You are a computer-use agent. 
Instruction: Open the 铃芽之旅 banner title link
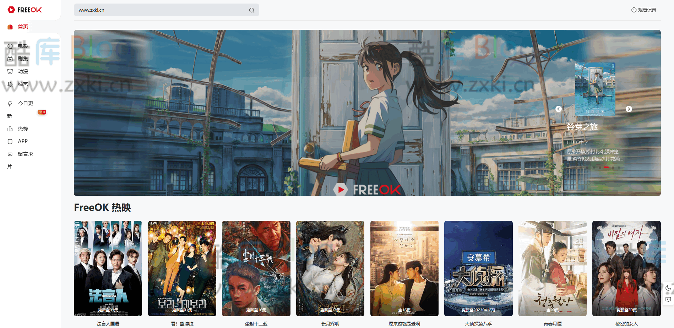coord(582,127)
